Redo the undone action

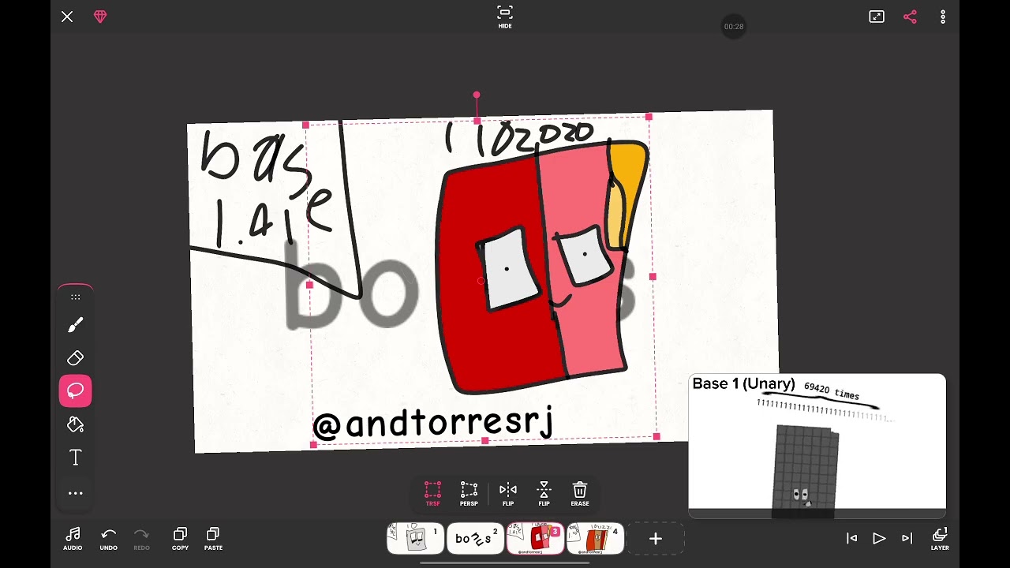(141, 539)
